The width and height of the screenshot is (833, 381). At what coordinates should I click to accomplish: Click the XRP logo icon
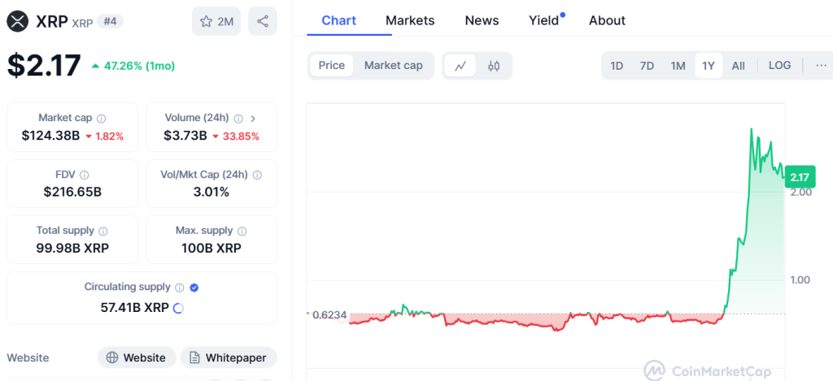(x=18, y=21)
